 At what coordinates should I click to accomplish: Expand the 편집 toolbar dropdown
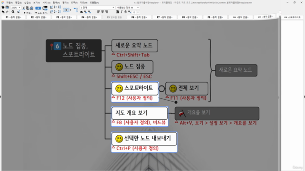[27, 13]
